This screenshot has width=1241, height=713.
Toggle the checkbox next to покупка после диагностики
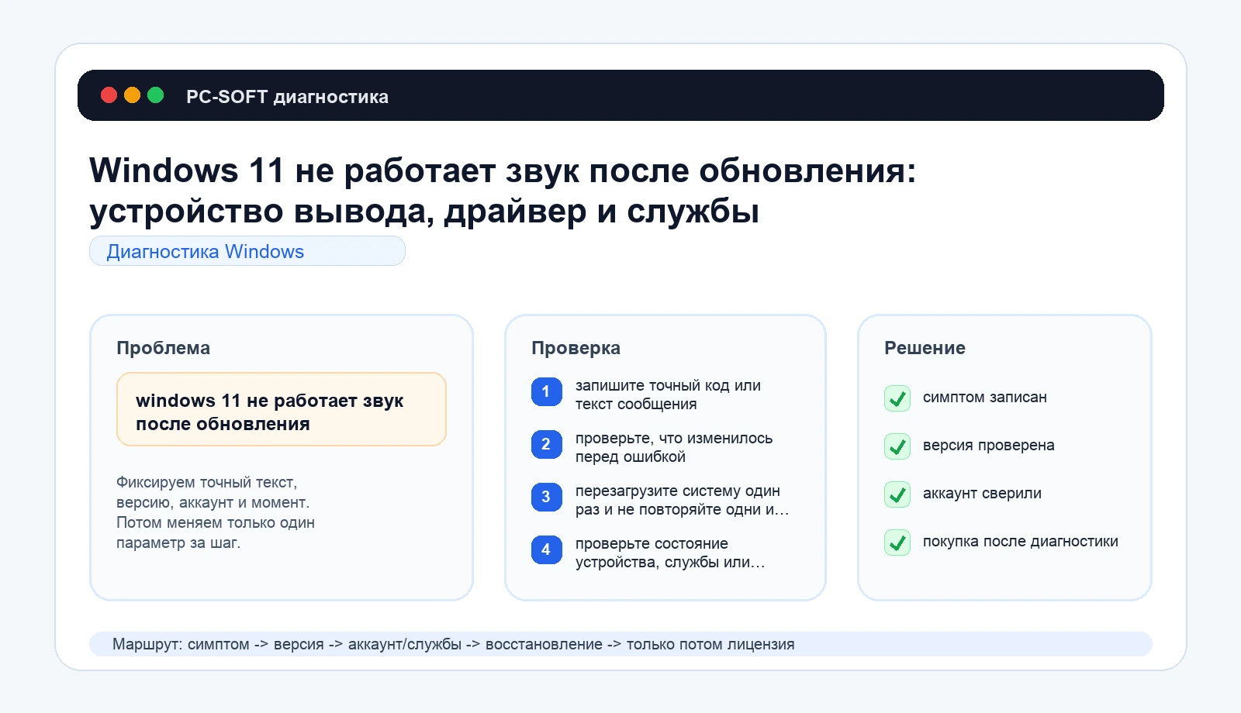coord(897,542)
